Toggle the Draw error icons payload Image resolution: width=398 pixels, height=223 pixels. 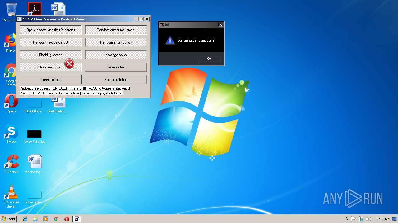click(51, 67)
